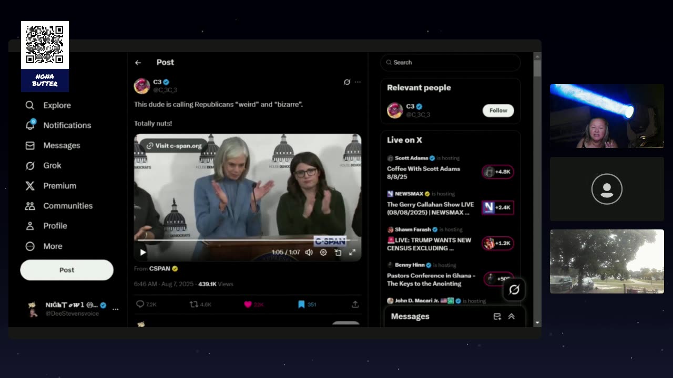Click the +4.8K listeners badge
The width and height of the screenshot is (673, 378).
498,172
